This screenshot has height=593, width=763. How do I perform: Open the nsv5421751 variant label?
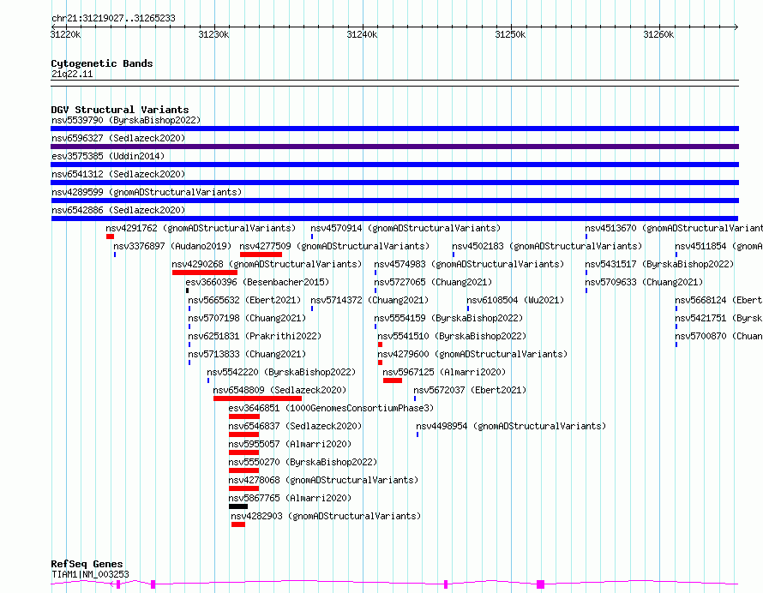pos(718,318)
